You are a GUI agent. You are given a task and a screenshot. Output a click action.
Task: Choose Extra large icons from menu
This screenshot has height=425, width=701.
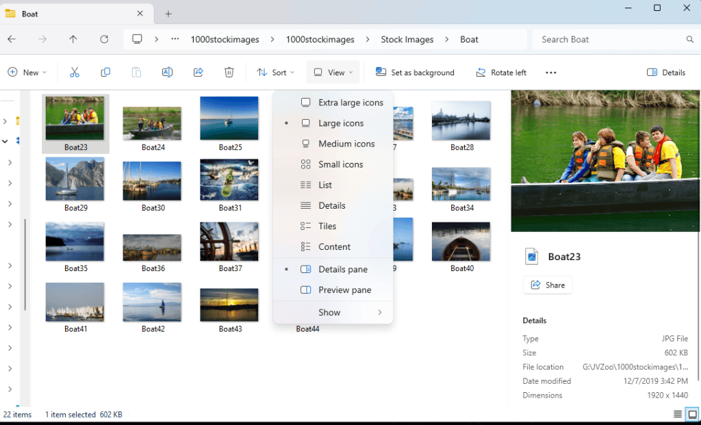click(350, 103)
